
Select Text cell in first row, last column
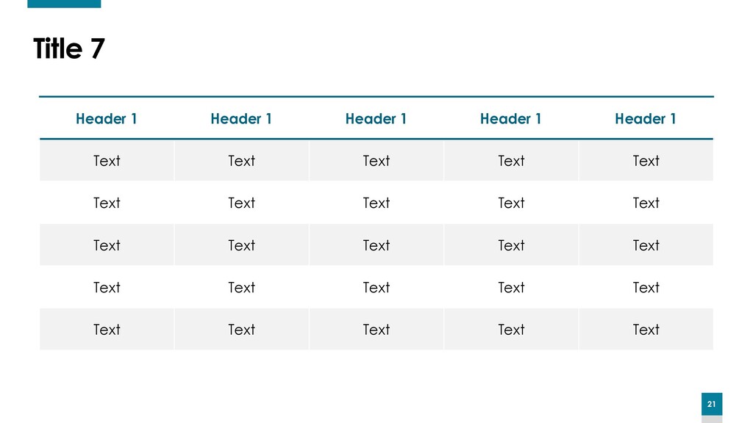coord(646,161)
